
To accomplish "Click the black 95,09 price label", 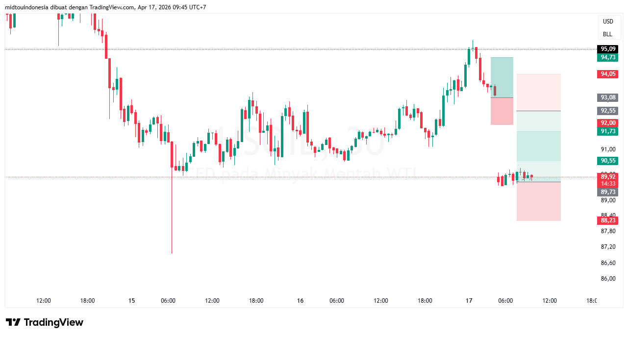I will tap(608, 49).
